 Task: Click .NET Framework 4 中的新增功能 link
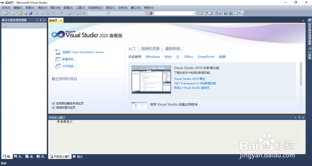[x=195, y=83]
